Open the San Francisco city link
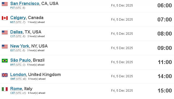 [x=25, y=3]
